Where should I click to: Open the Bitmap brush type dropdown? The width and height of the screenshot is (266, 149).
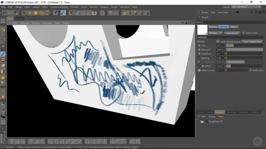point(215,33)
